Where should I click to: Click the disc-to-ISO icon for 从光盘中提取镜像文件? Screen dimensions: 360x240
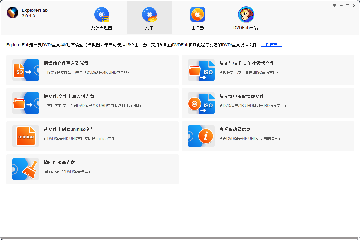(201, 103)
